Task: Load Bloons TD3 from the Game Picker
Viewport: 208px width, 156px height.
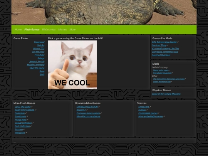Action: (39, 49)
